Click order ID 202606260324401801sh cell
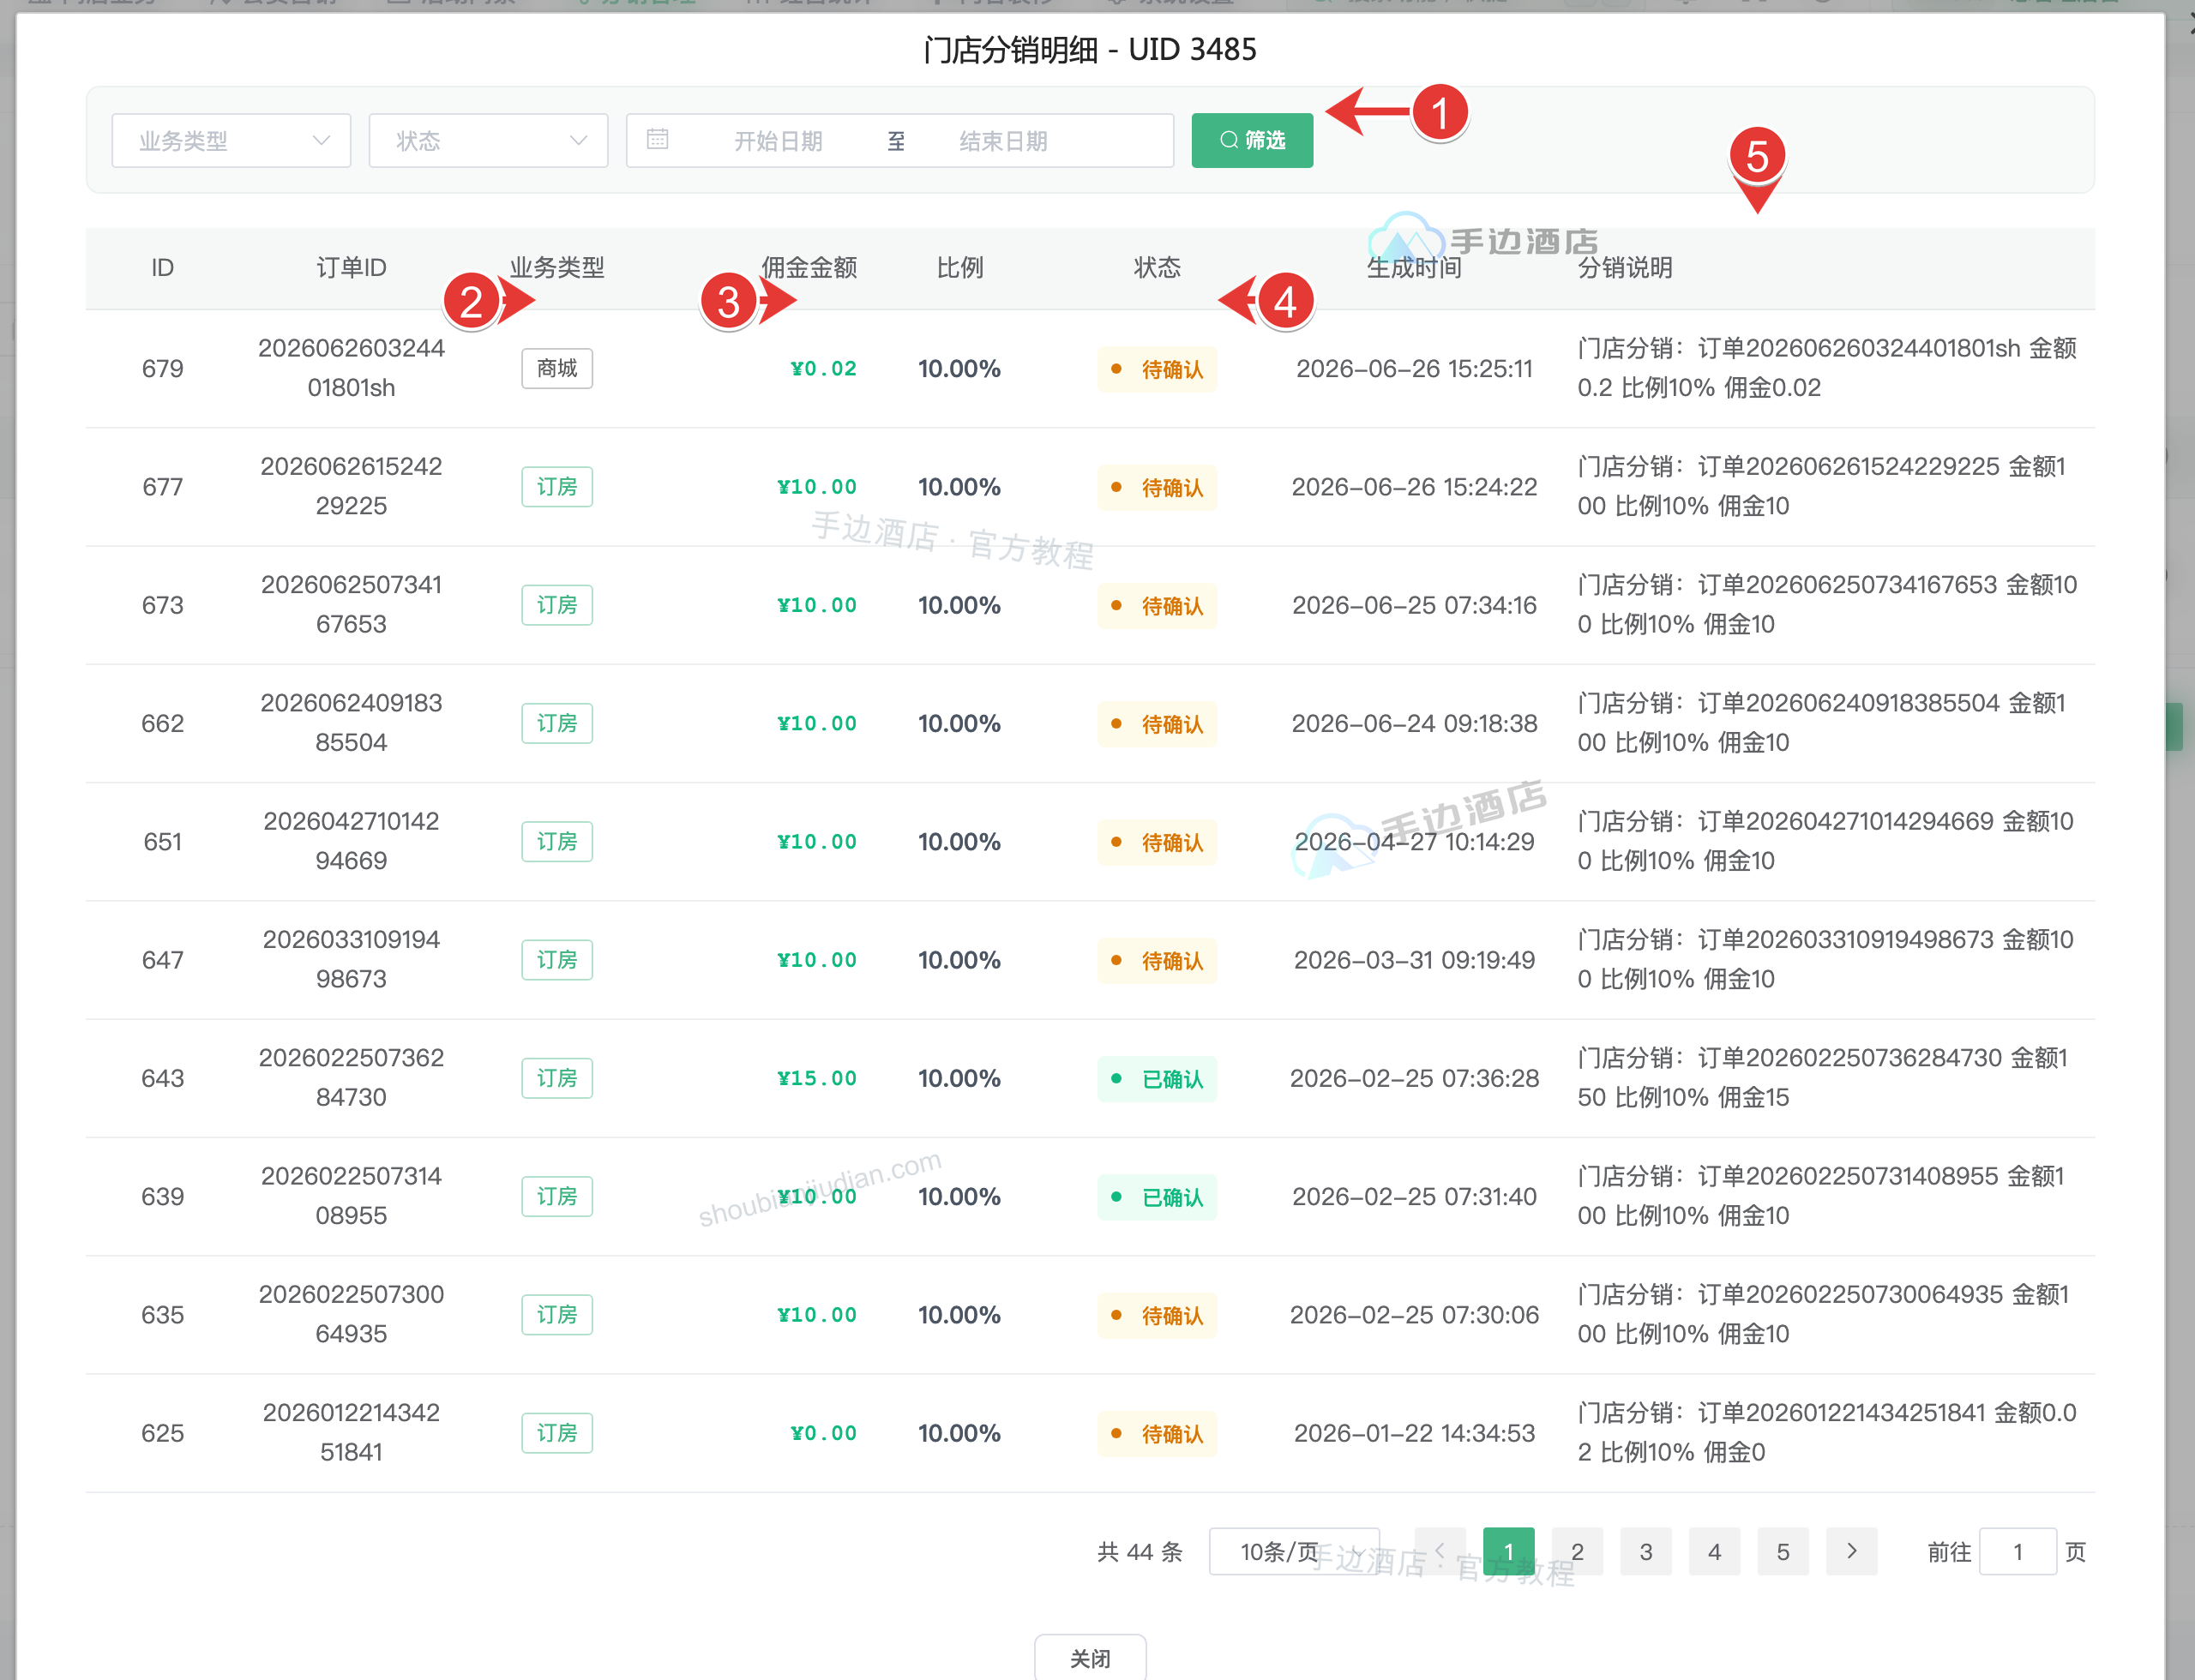 point(352,368)
